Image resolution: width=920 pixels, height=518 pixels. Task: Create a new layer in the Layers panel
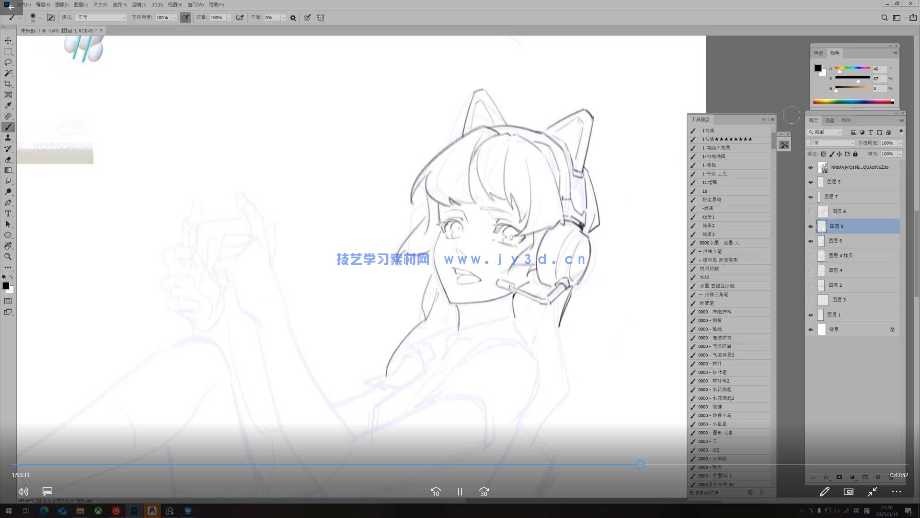(878, 477)
